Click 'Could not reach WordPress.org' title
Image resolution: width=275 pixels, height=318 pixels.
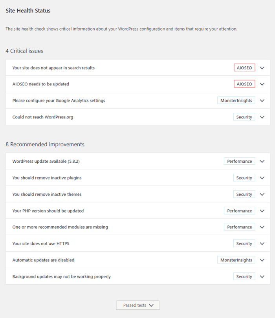click(x=43, y=117)
